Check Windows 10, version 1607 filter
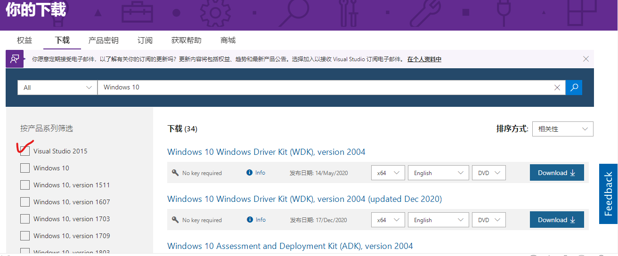The width and height of the screenshot is (618, 256). point(25,202)
